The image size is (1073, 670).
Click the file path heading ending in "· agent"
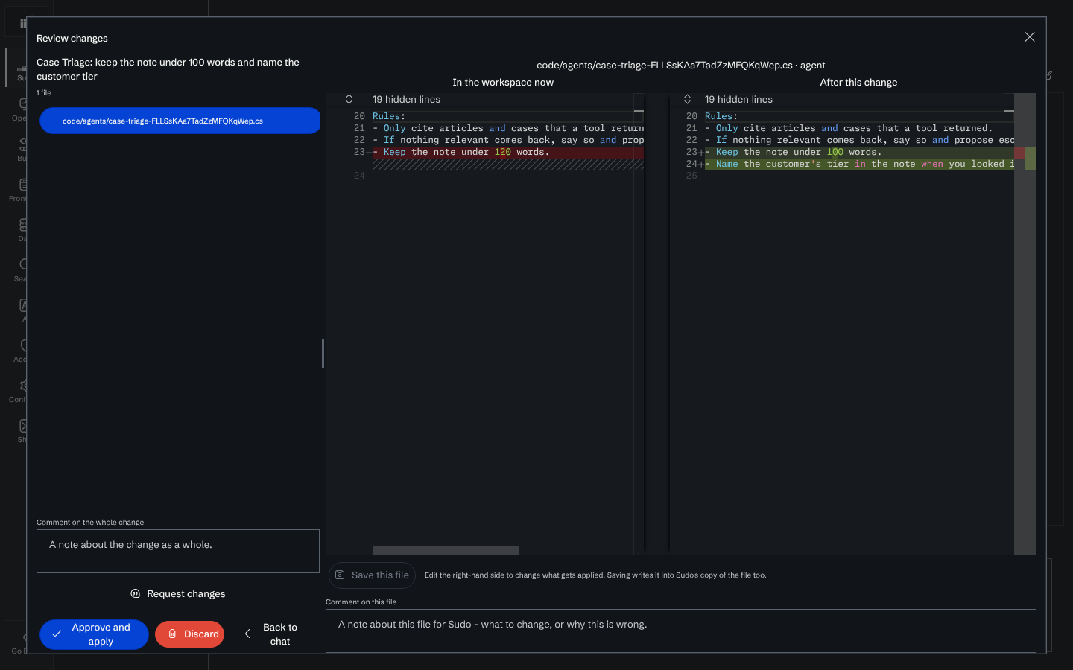[681, 66]
